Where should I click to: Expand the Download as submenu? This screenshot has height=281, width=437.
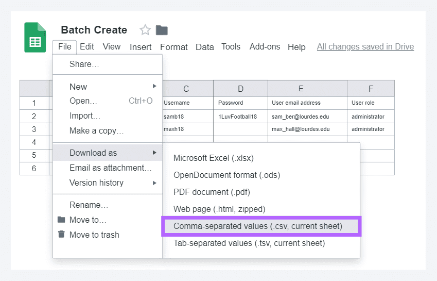tap(108, 153)
